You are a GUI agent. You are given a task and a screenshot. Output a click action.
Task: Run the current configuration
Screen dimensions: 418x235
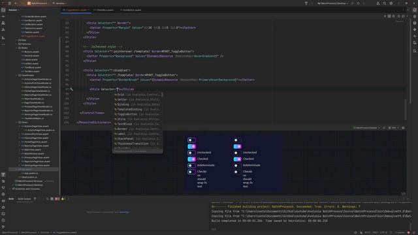pos(353,3)
